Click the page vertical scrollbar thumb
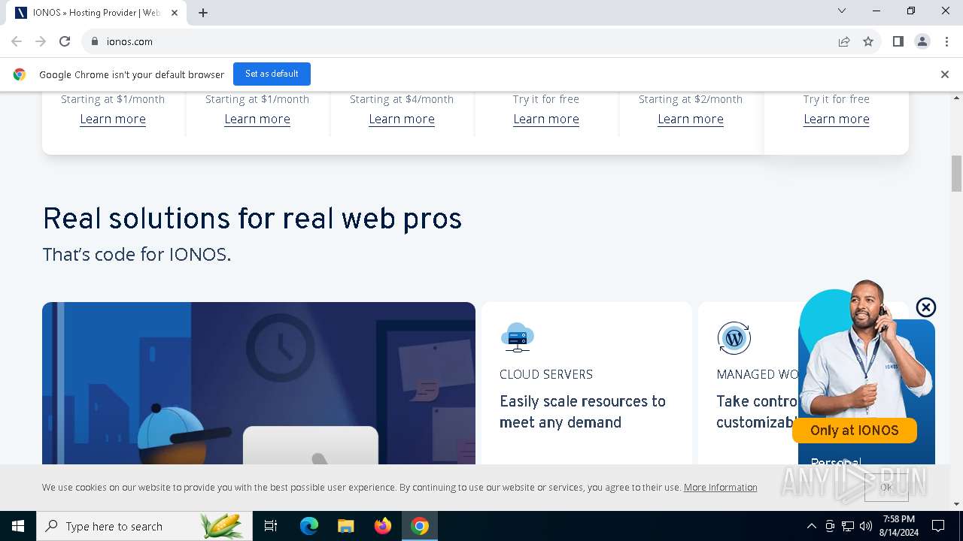Viewport: 963px width, 541px height. pos(957,174)
